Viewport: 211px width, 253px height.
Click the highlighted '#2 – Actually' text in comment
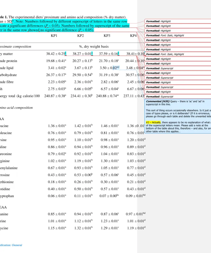pyautogui.click(x=153, y=122)
